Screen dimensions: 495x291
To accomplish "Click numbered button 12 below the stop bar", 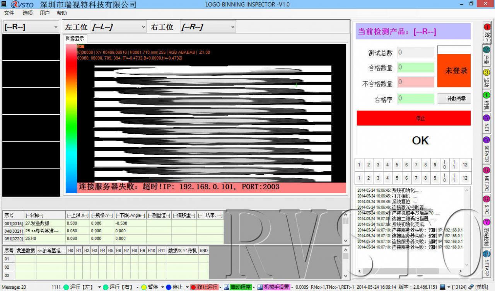I will coord(465,165).
